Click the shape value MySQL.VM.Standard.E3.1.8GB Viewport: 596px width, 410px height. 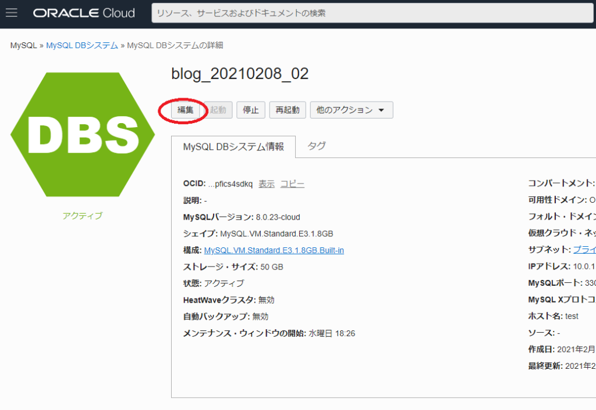(x=276, y=233)
